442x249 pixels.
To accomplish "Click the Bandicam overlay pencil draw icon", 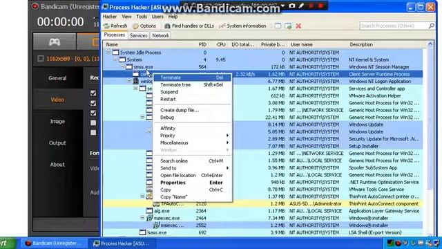I will coord(301,6).
